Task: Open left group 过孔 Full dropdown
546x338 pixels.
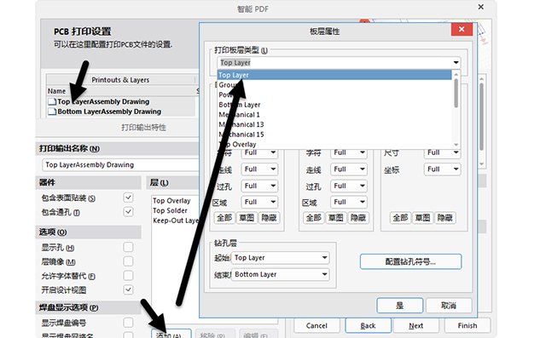Action: (259, 186)
